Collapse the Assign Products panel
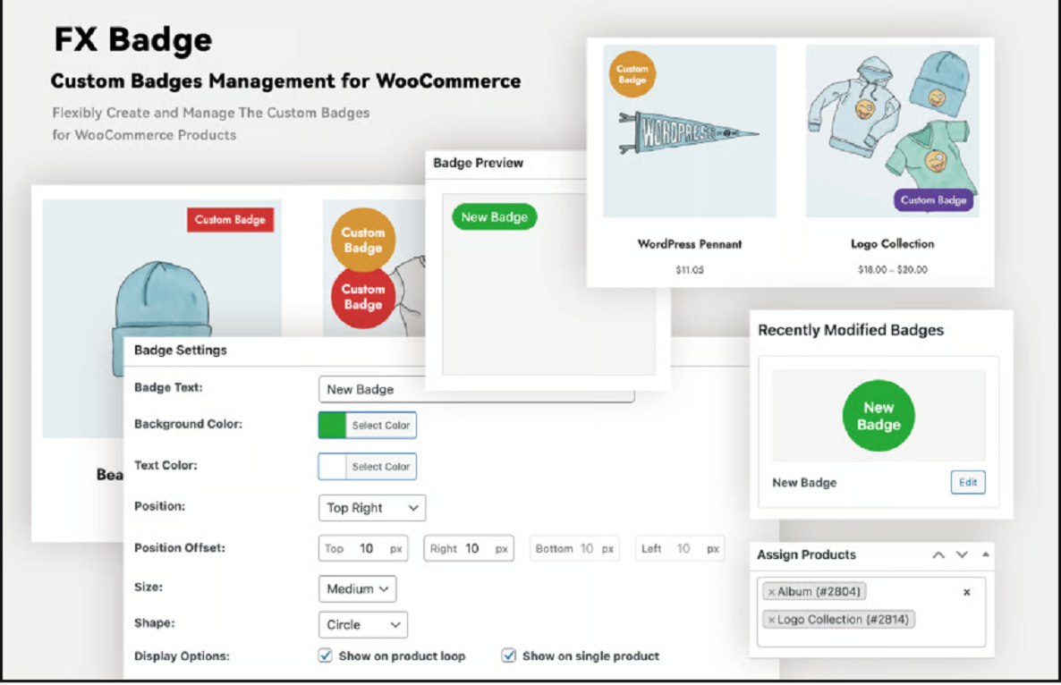 [987, 555]
